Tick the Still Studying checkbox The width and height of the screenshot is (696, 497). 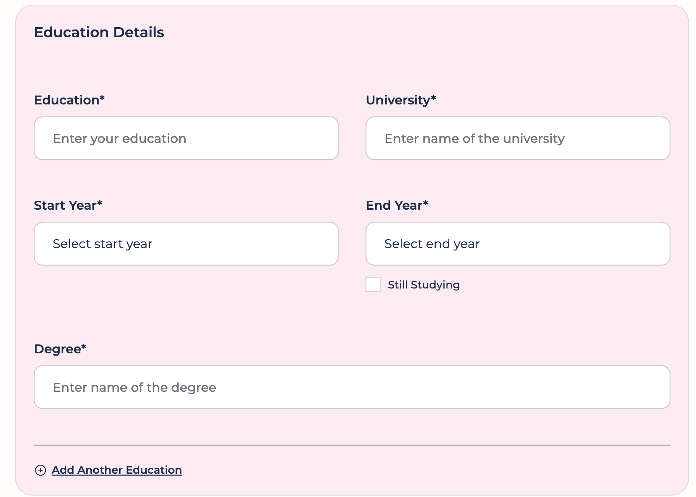pyautogui.click(x=373, y=285)
